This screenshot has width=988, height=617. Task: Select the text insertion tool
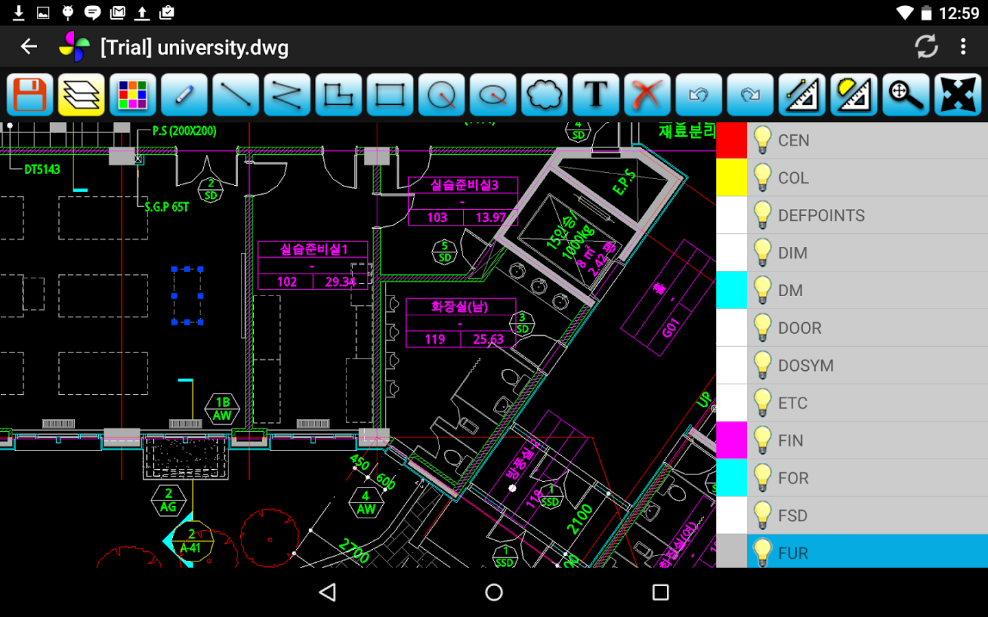[x=596, y=95]
